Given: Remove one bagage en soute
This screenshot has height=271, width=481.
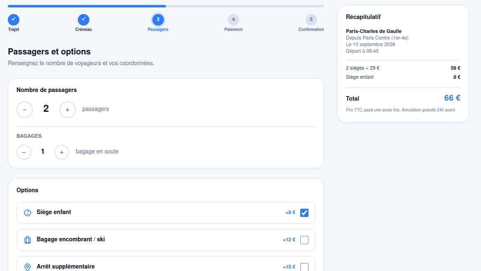Looking at the screenshot, I should (x=24, y=152).
